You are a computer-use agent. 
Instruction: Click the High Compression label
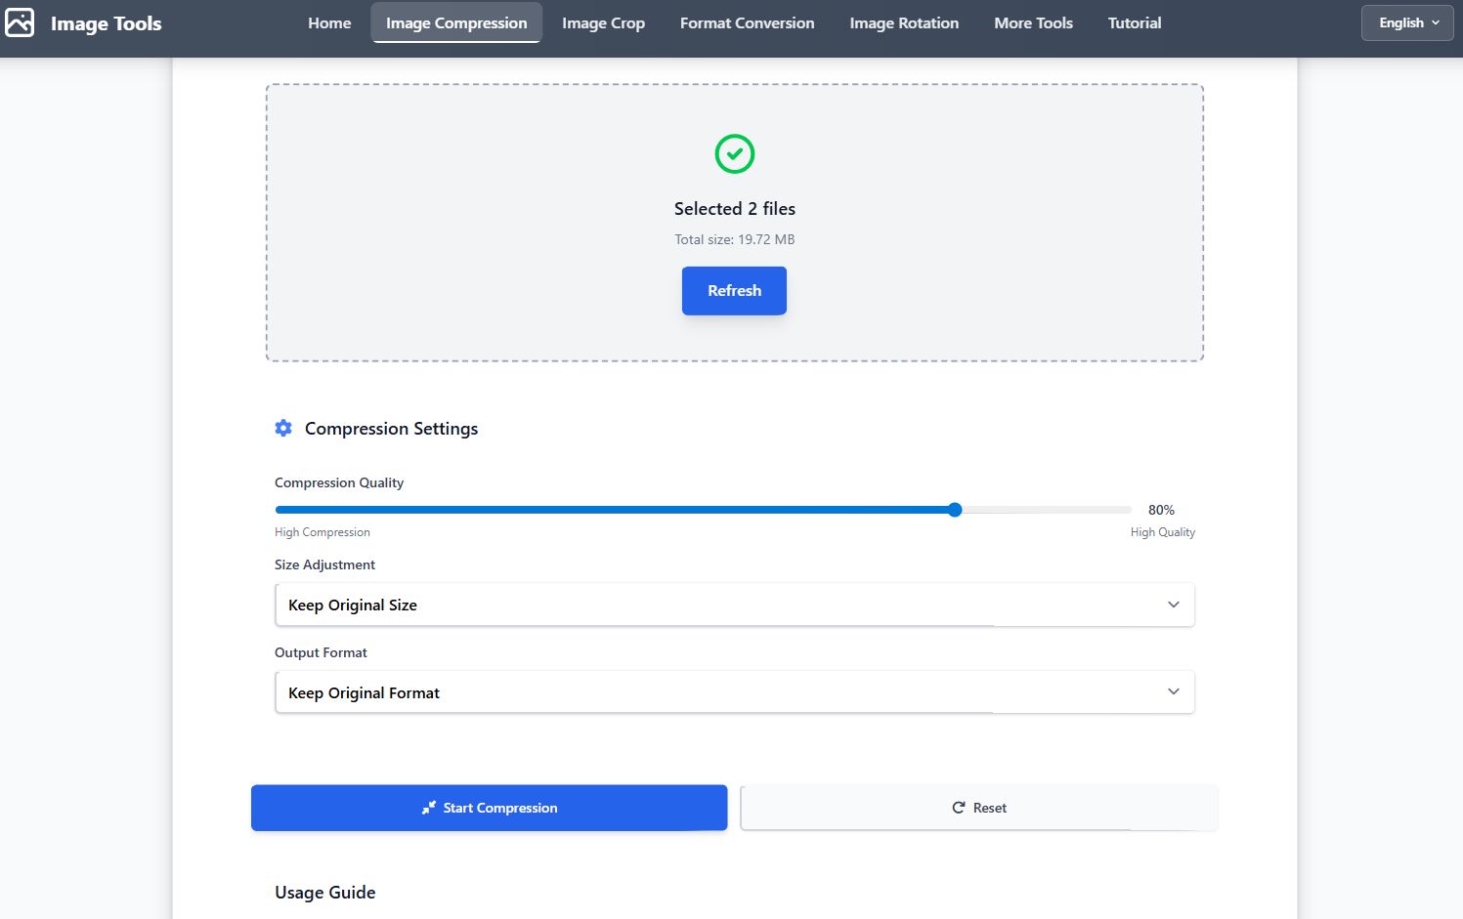point(323,532)
